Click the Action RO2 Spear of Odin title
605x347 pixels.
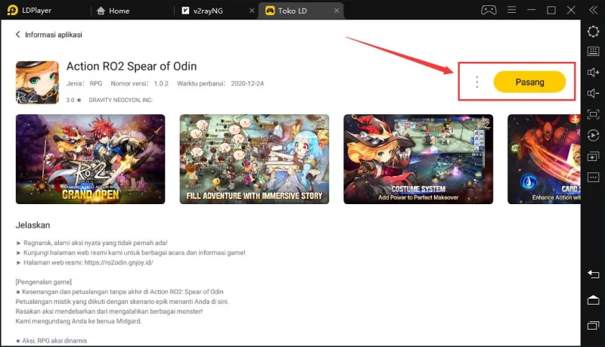point(132,67)
